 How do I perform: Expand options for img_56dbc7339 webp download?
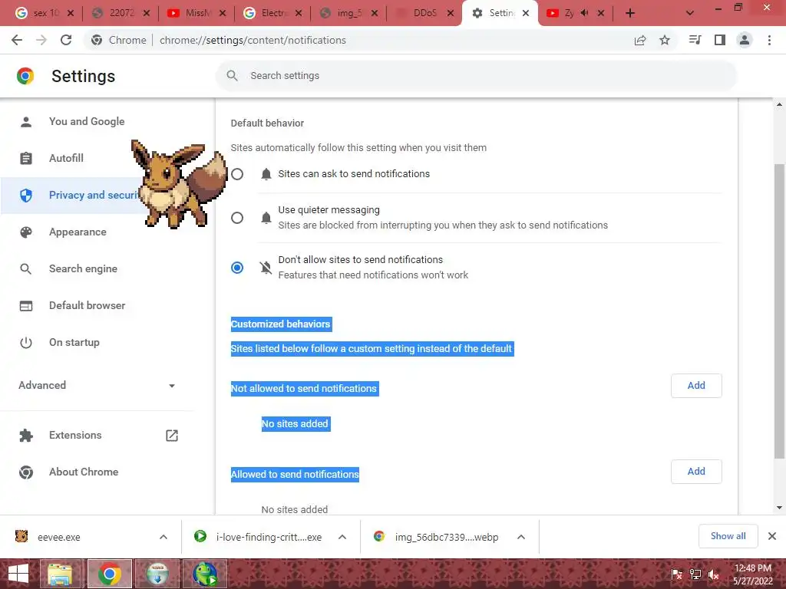[521, 537]
